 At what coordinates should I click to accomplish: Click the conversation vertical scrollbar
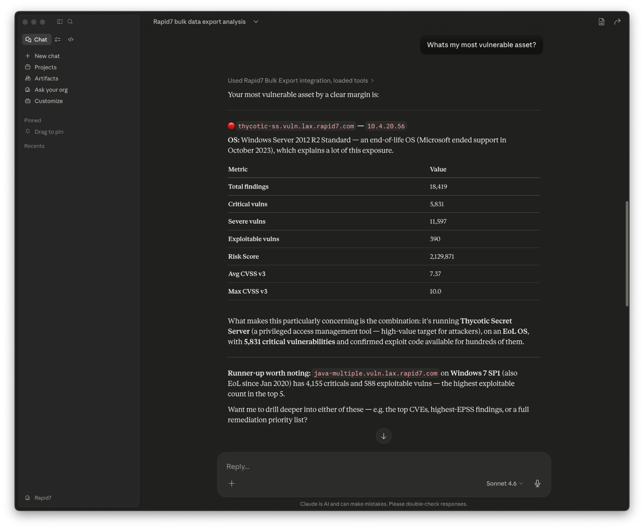(x=627, y=253)
